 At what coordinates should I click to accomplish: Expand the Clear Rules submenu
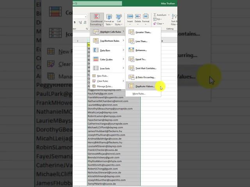pos(108,81)
